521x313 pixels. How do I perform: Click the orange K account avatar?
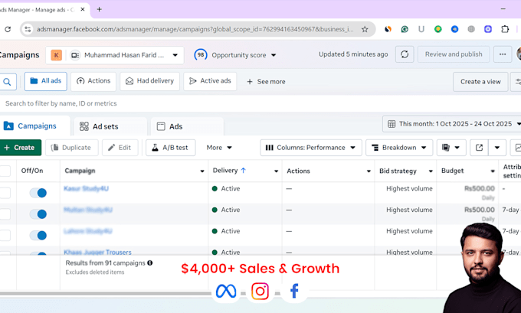click(56, 55)
